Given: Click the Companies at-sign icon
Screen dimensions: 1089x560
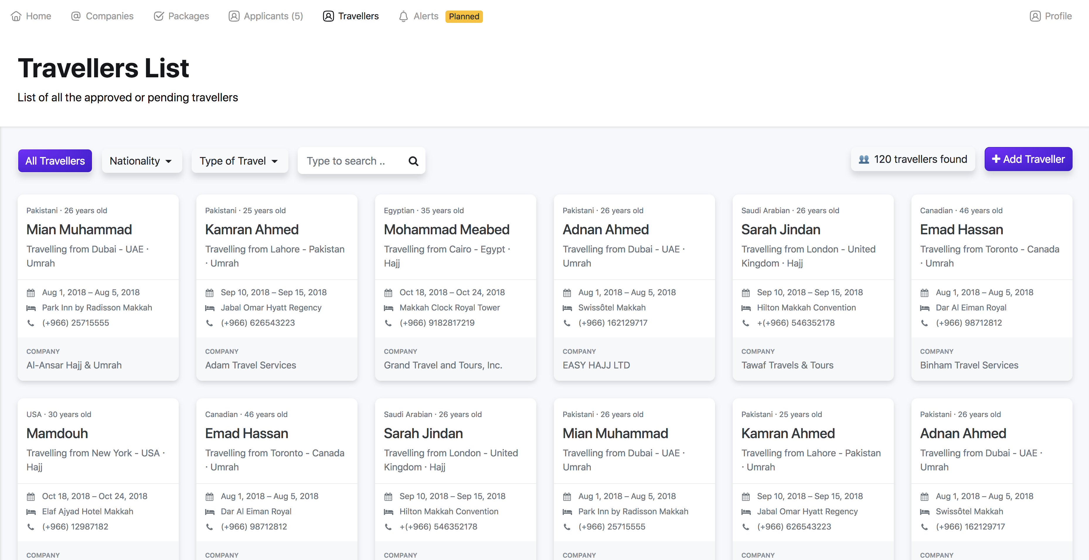Looking at the screenshot, I should click(x=76, y=16).
